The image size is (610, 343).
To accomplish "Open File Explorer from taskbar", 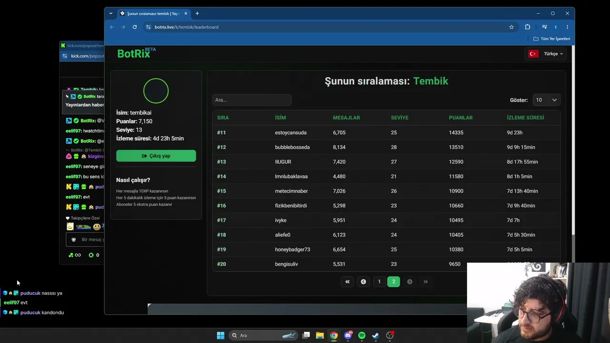I will click(x=320, y=335).
